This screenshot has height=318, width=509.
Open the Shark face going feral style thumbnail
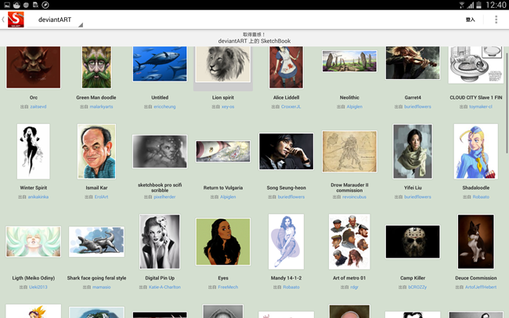96,242
